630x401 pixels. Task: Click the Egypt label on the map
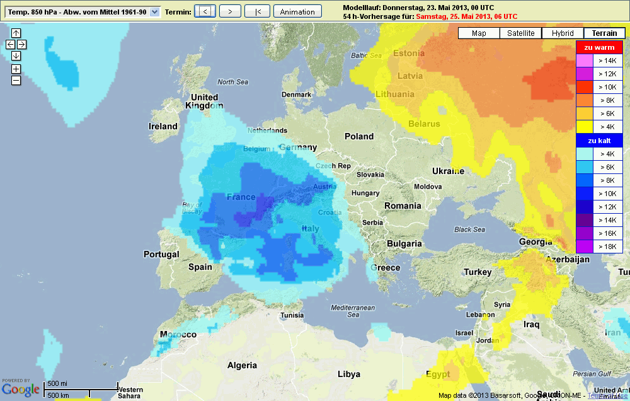tap(438, 375)
